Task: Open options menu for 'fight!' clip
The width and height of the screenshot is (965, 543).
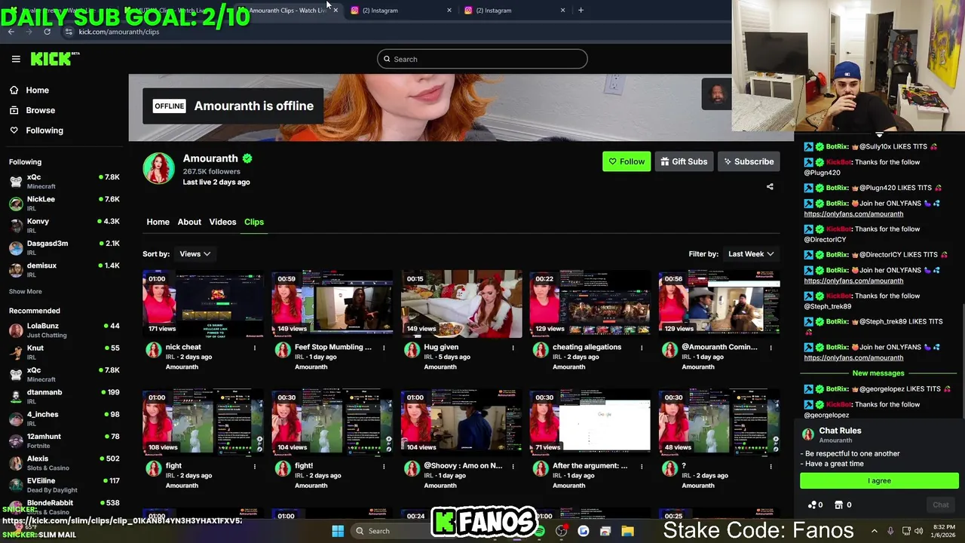Action: coord(384,466)
